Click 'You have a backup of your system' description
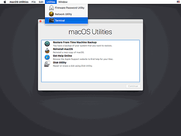The image size is (181, 136). (82, 46)
